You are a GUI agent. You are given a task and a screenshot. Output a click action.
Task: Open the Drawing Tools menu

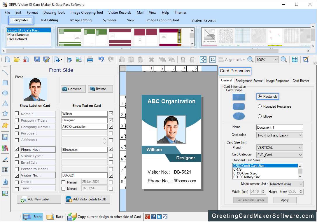[54, 13]
